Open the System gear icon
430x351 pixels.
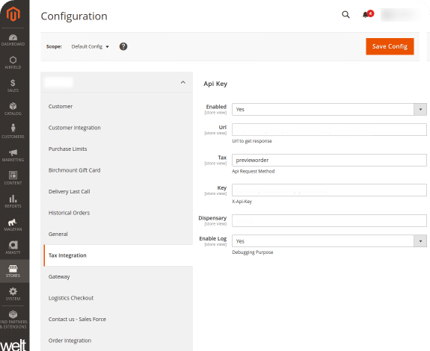pyautogui.click(x=13, y=293)
